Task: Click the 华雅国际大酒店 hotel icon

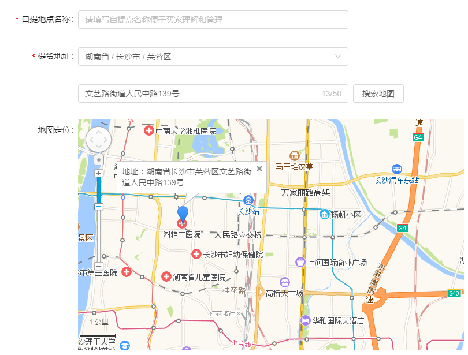Action: (x=305, y=320)
